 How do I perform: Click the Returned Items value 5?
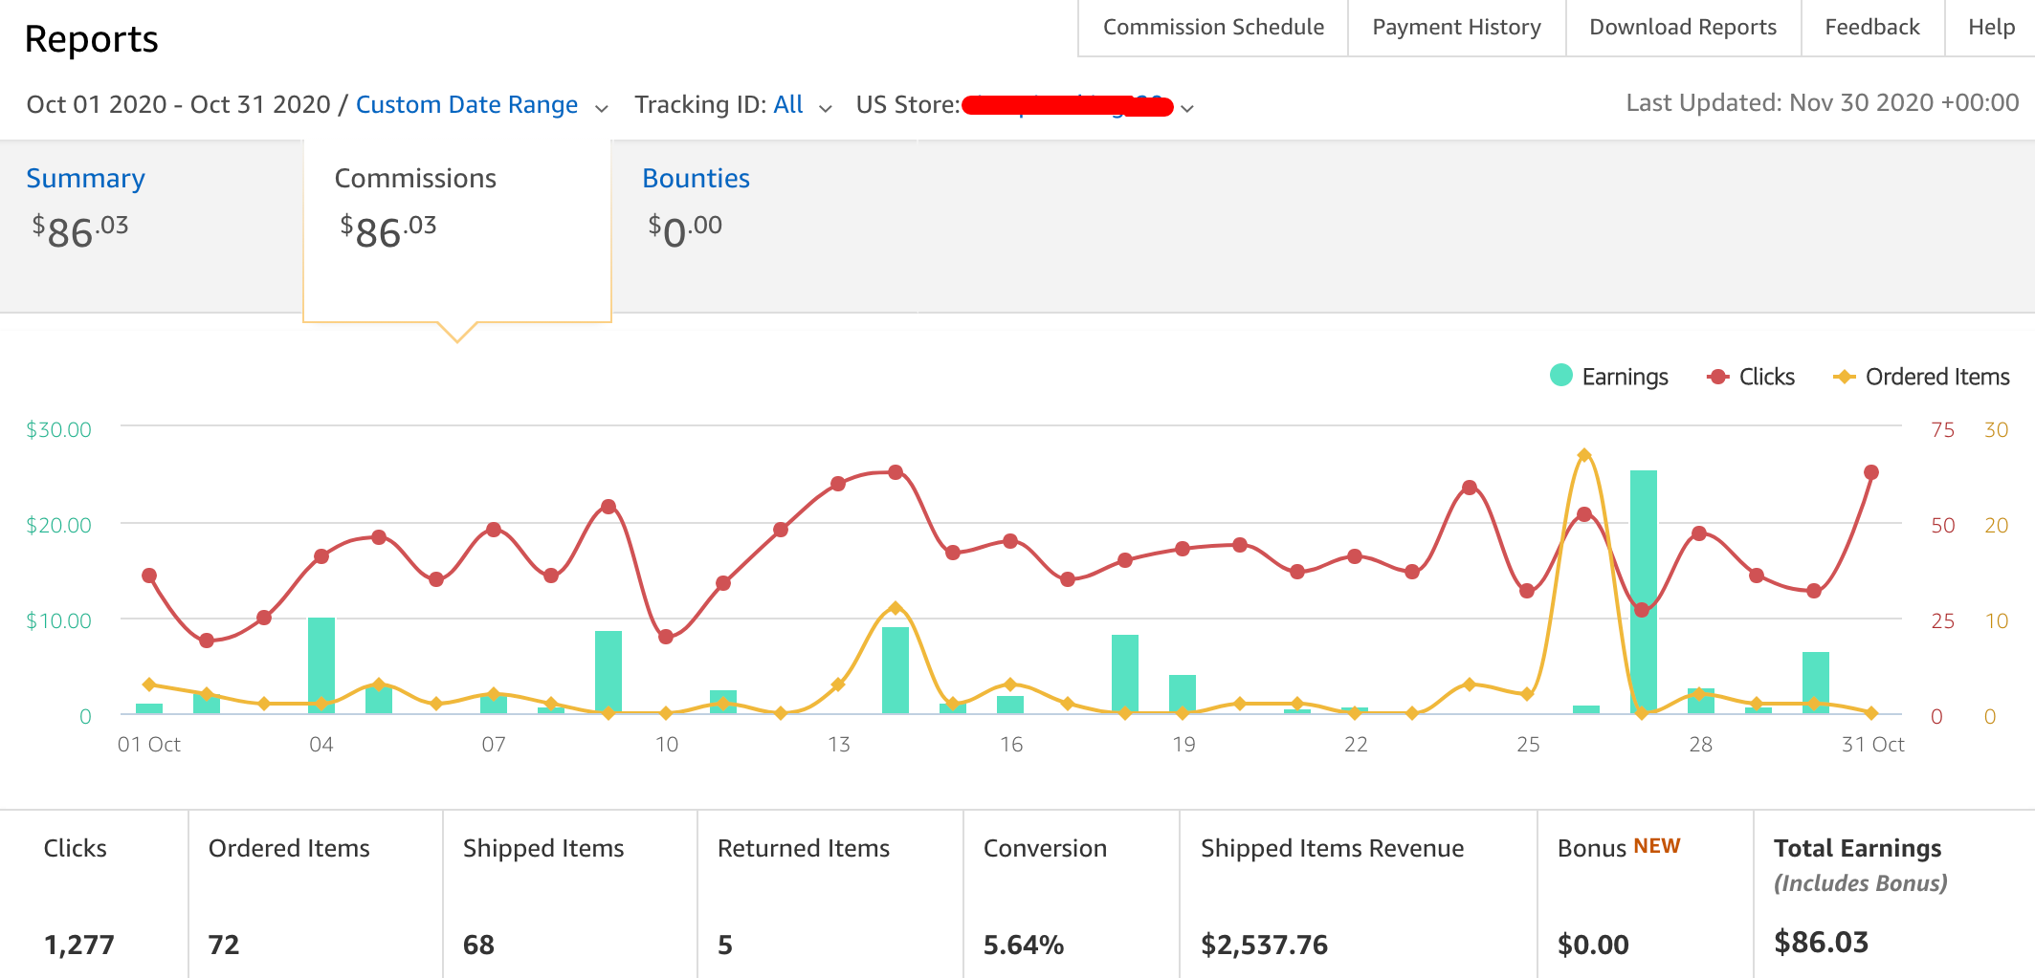pyautogui.click(x=725, y=945)
